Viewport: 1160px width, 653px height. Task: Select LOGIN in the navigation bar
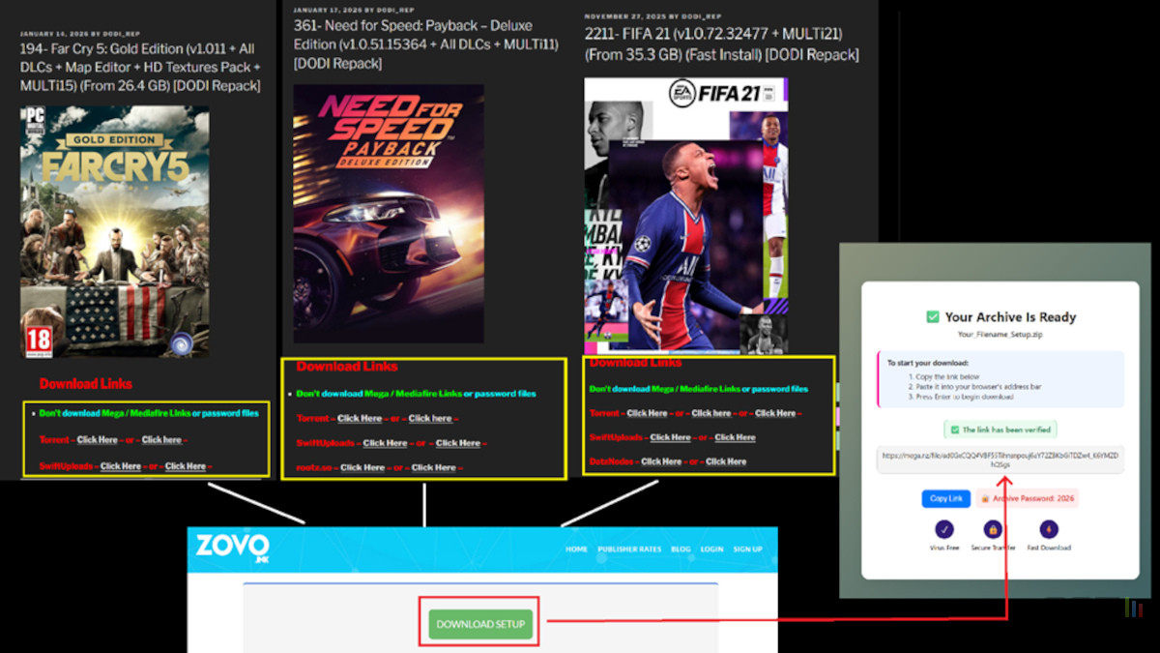[711, 549]
